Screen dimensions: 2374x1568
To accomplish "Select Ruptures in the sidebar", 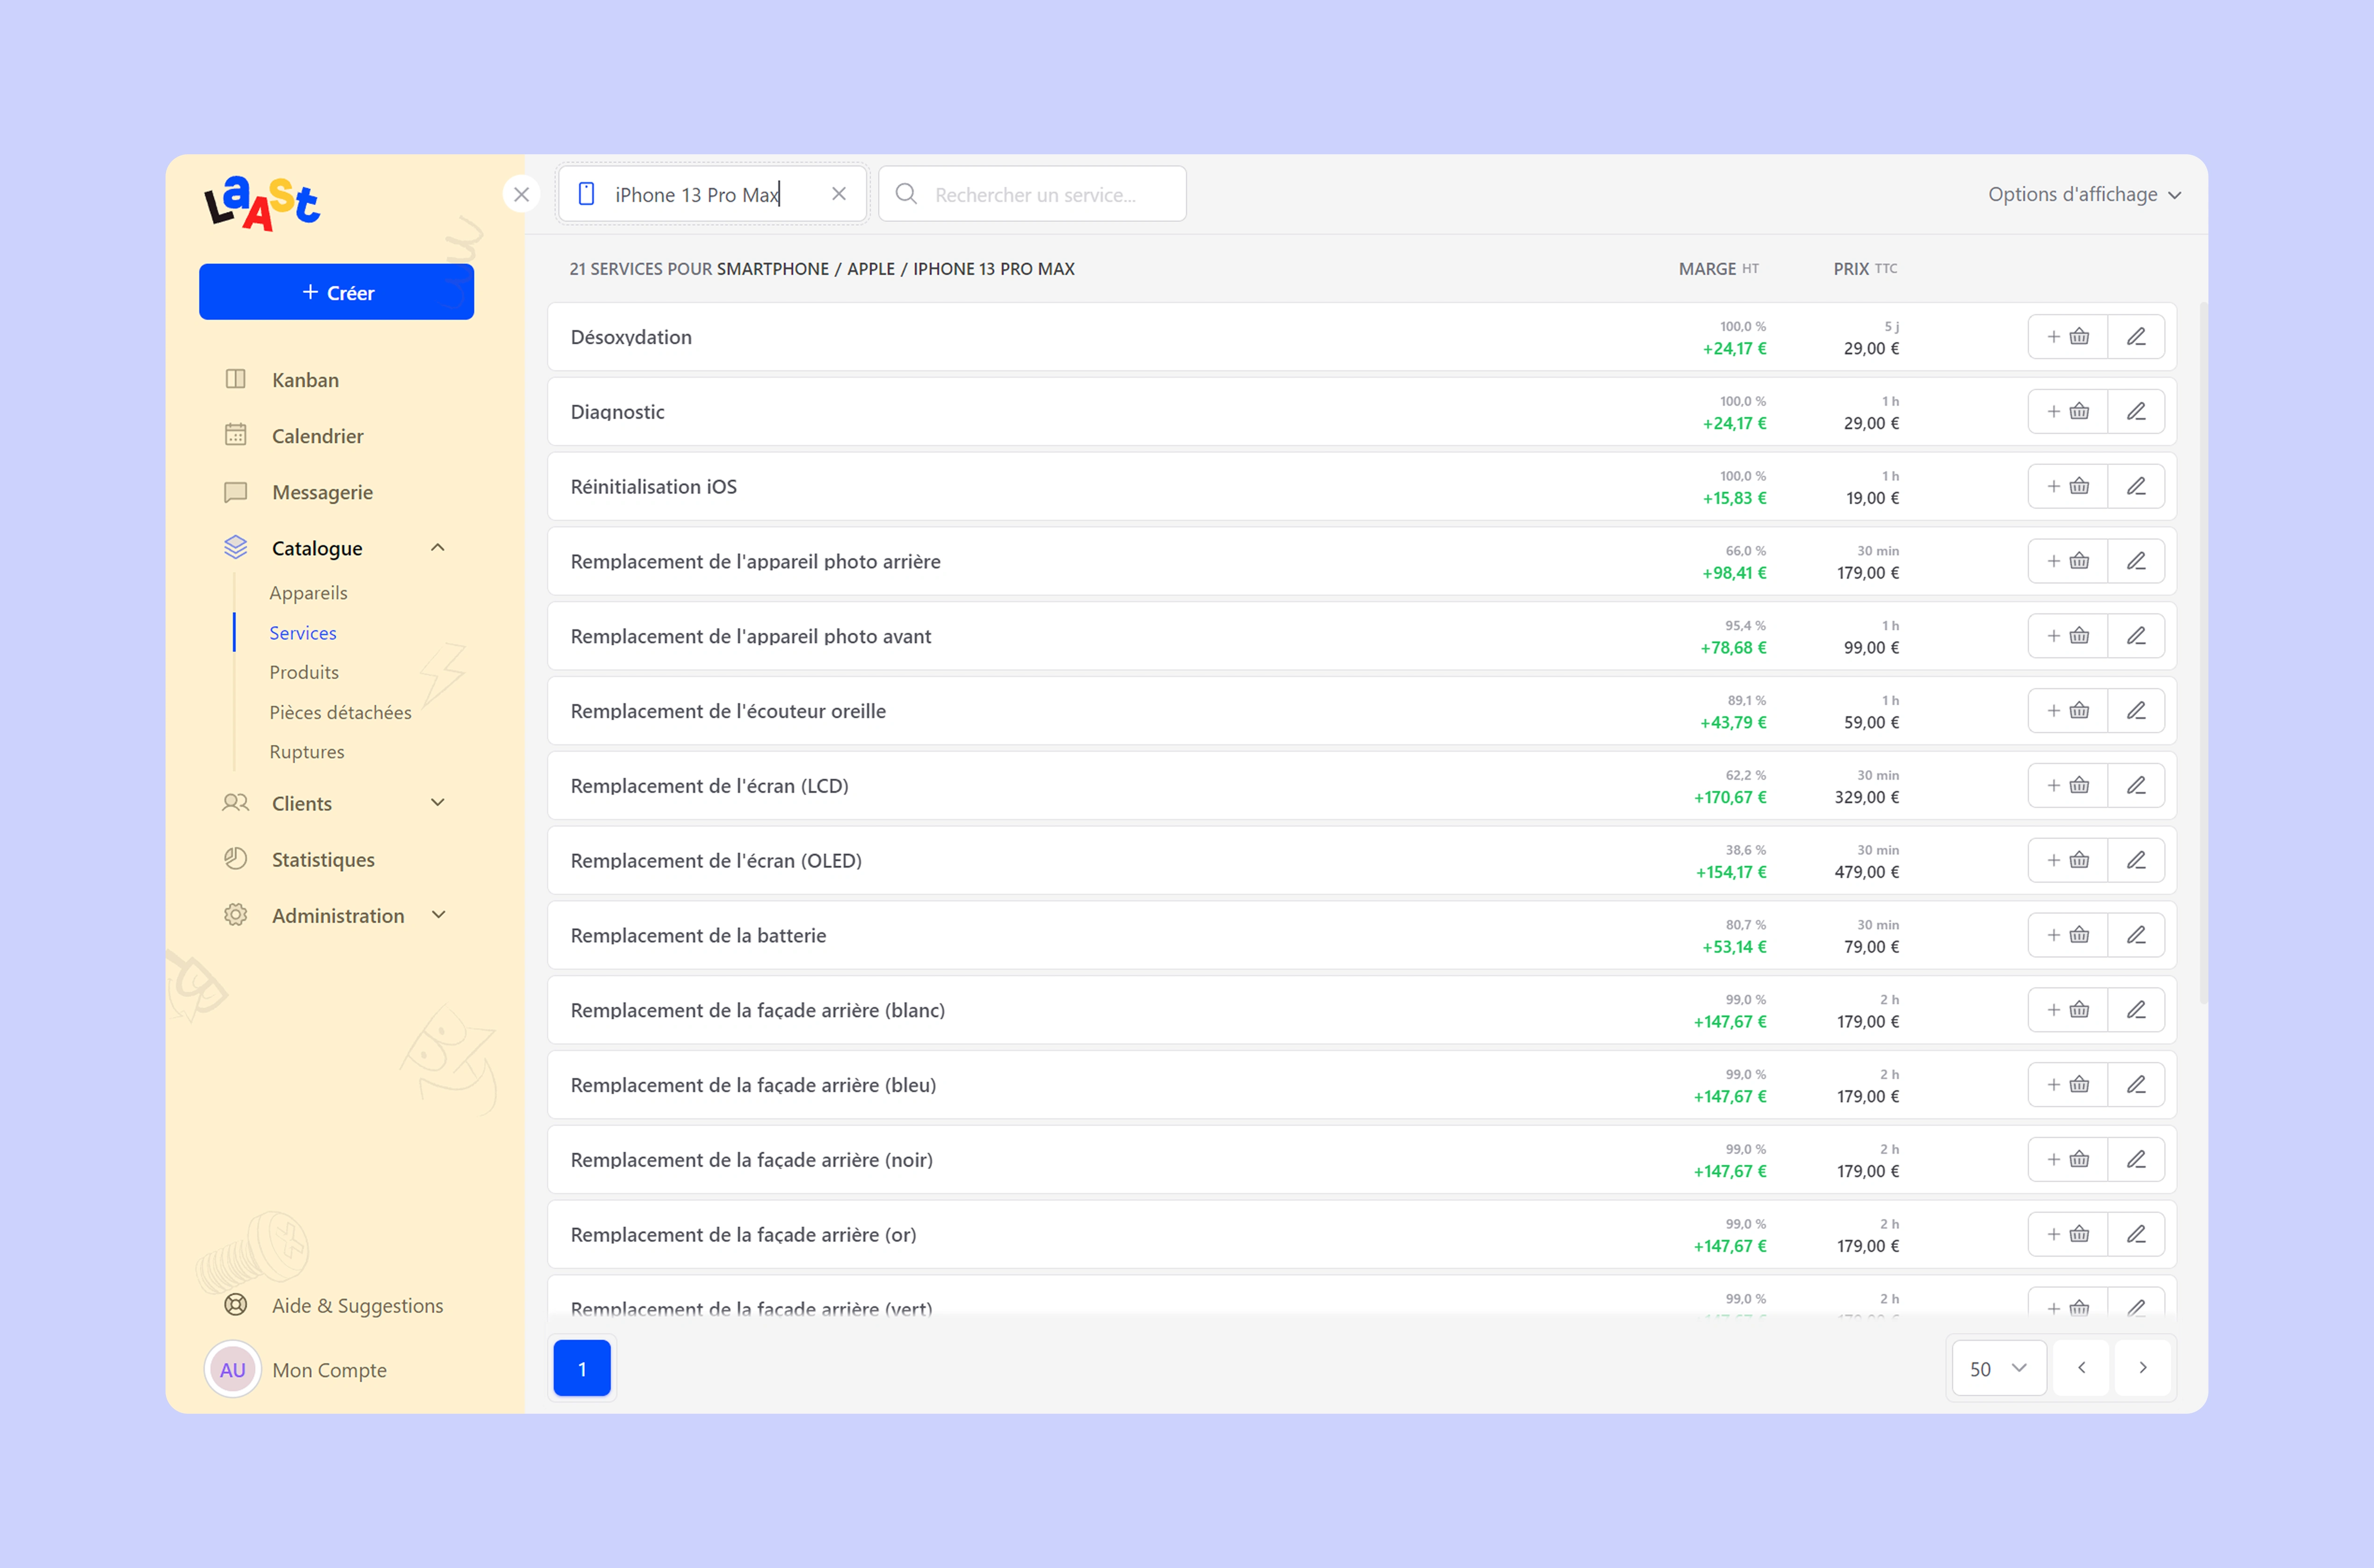I will tap(306, 751).
